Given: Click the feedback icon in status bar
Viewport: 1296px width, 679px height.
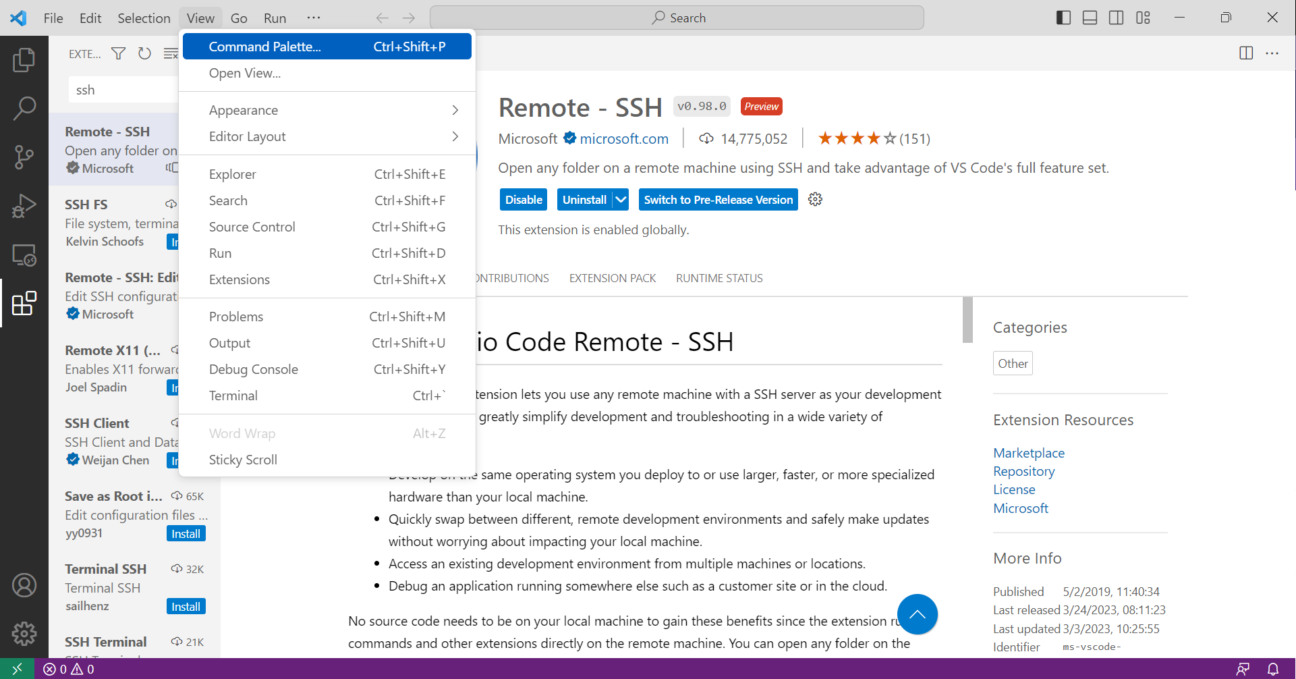Looking at the screenshot, I should (x=1243, y=669).
